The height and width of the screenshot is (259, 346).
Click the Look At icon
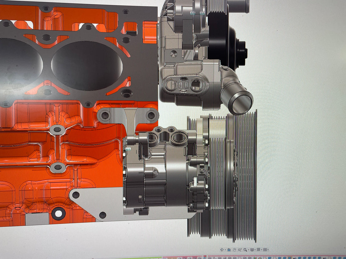click(x=229, y=250)
